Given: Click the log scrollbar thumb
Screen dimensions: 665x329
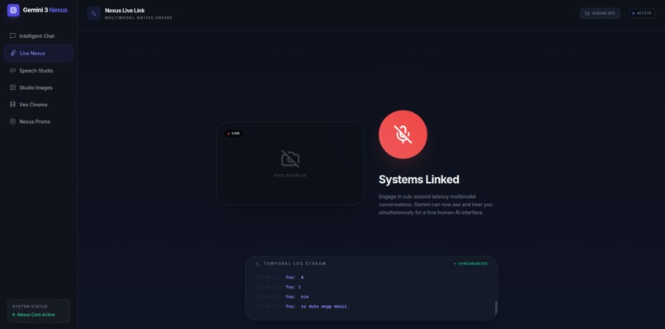Looking at the screenshot, I should [x=496, y=308].
